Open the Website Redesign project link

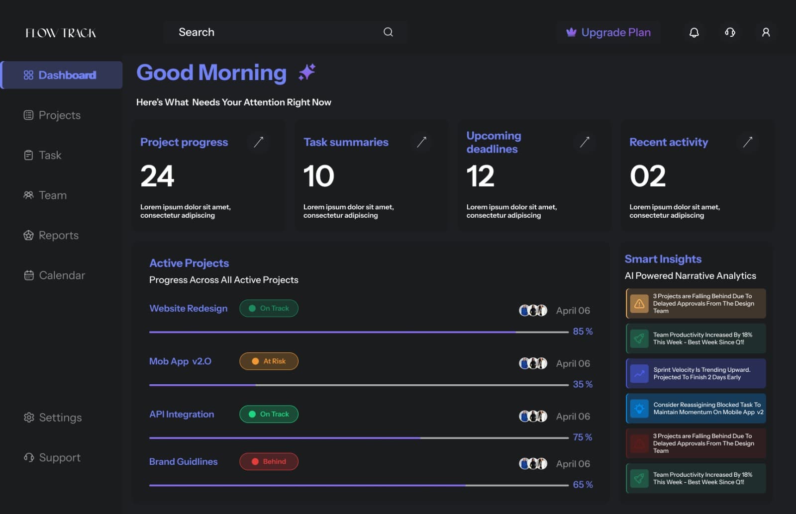[188, 308]
